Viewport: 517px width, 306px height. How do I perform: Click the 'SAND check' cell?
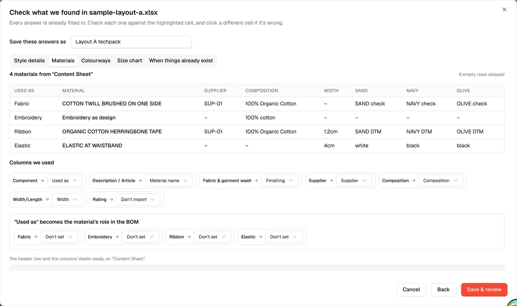[370, 104]
